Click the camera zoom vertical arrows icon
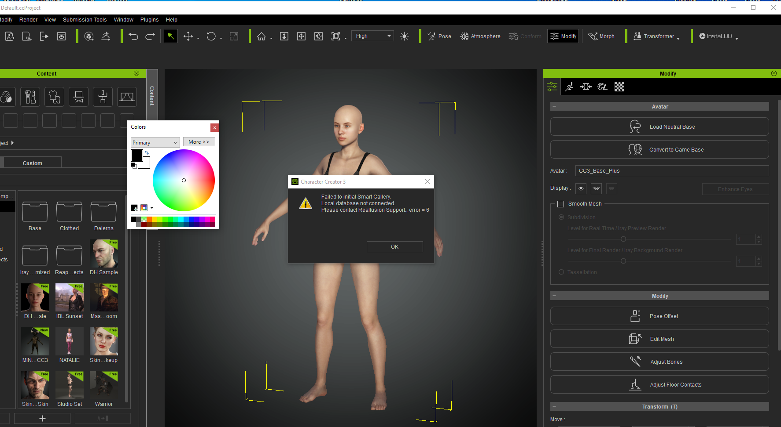 point(284,36)
